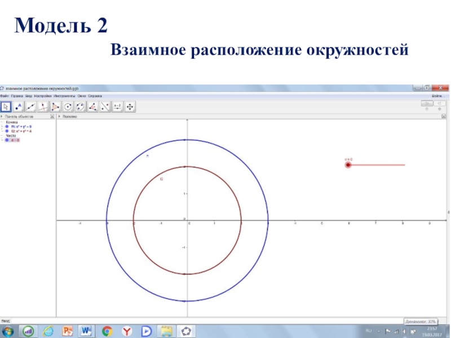Select the Angle tool

(92, 107)
